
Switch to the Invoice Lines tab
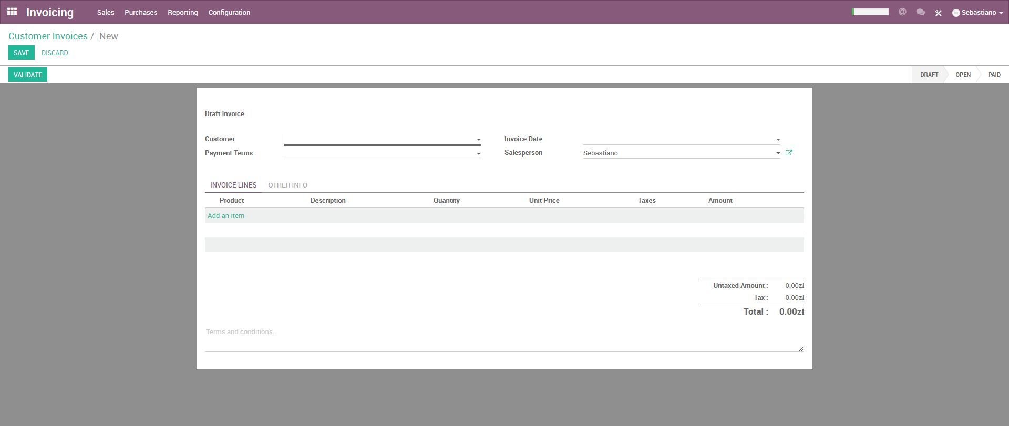tap(233, 185)
